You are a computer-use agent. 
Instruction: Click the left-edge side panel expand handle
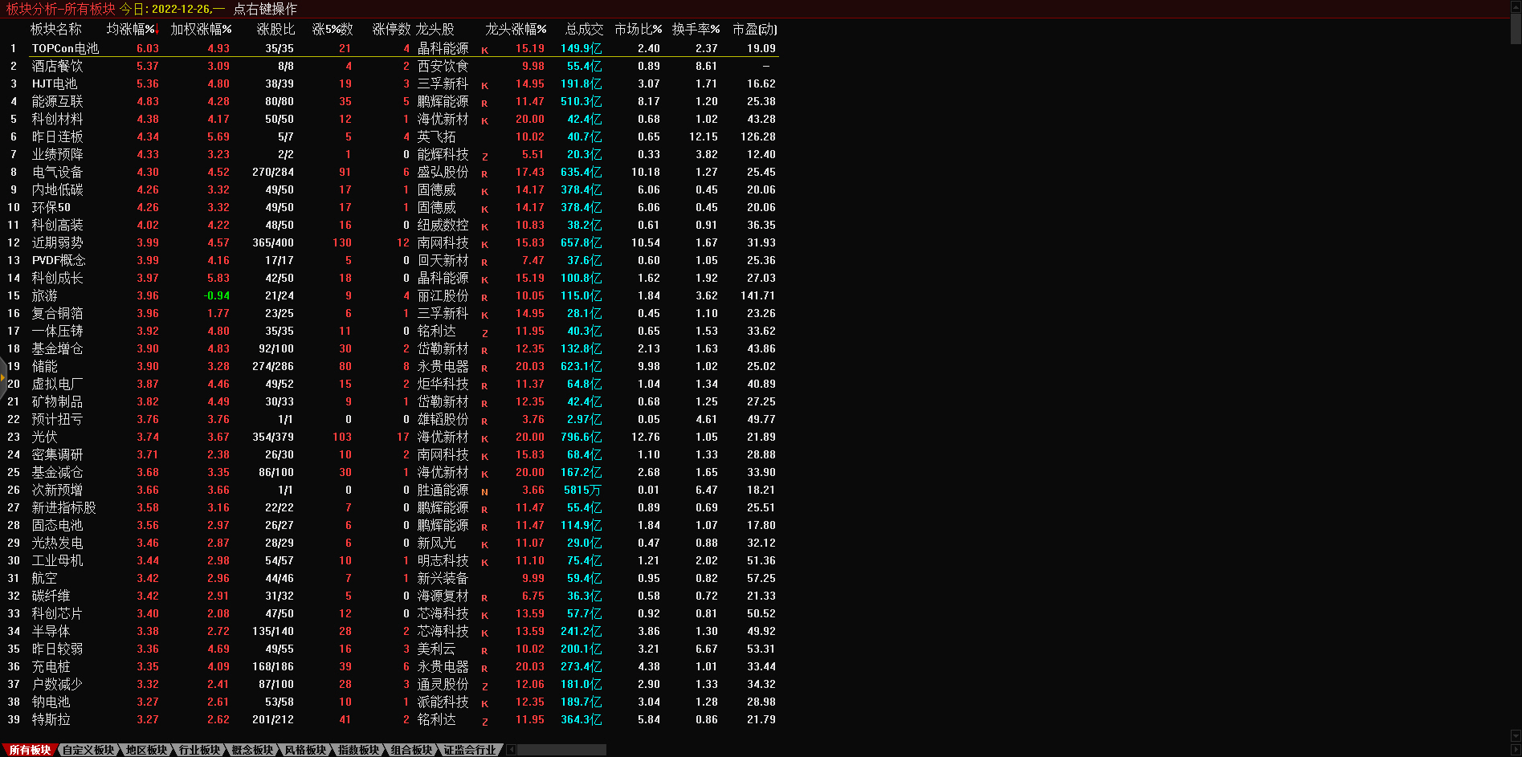click(3, 376)
